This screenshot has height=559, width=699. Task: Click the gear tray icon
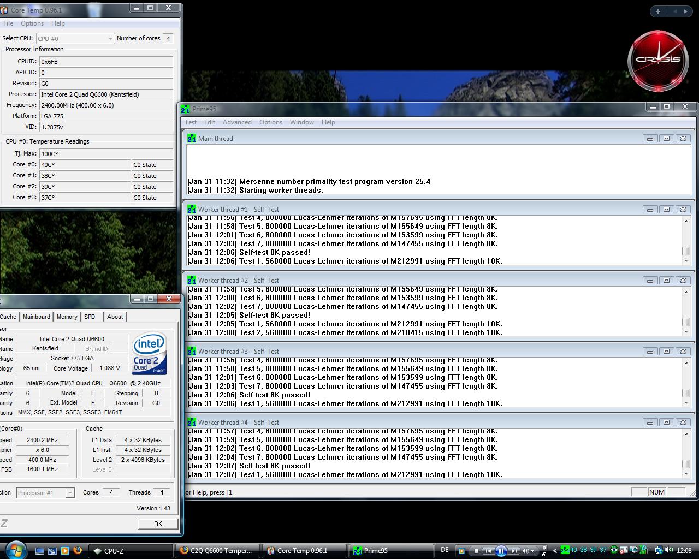634,550
